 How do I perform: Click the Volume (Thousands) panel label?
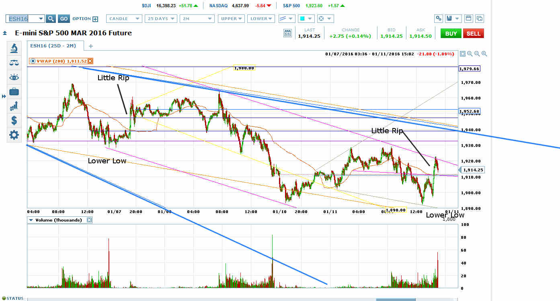coord(59,220)
